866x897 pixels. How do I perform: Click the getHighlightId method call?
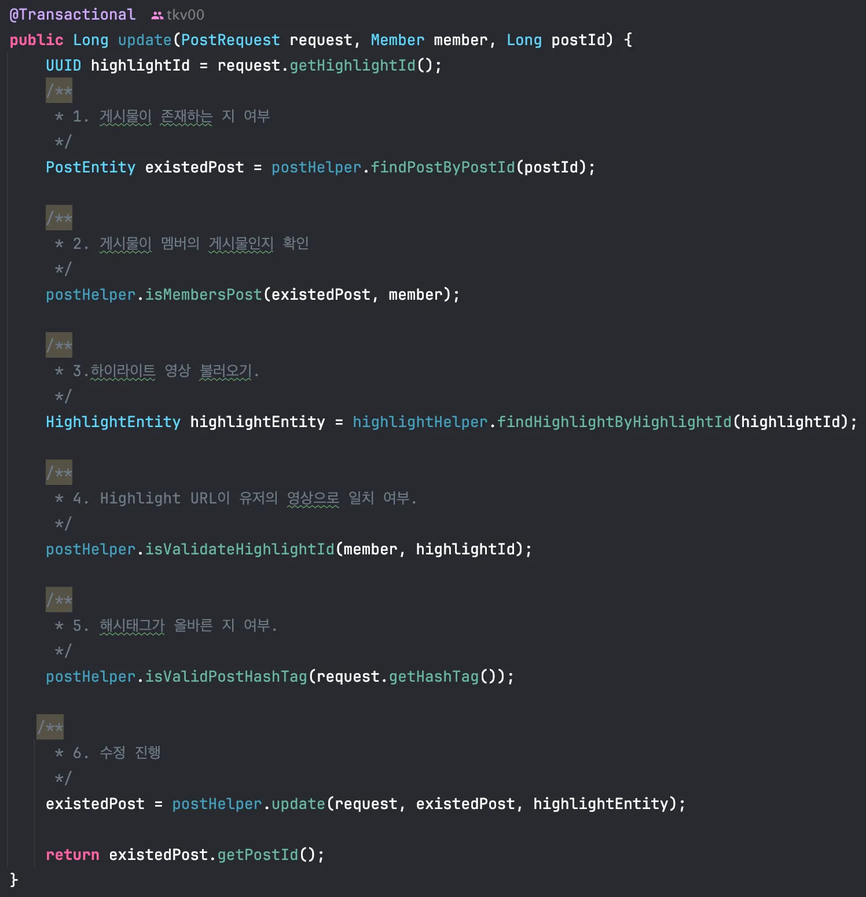click(353, 65)
